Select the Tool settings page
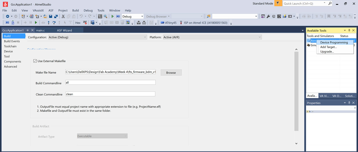 point(7,56)
